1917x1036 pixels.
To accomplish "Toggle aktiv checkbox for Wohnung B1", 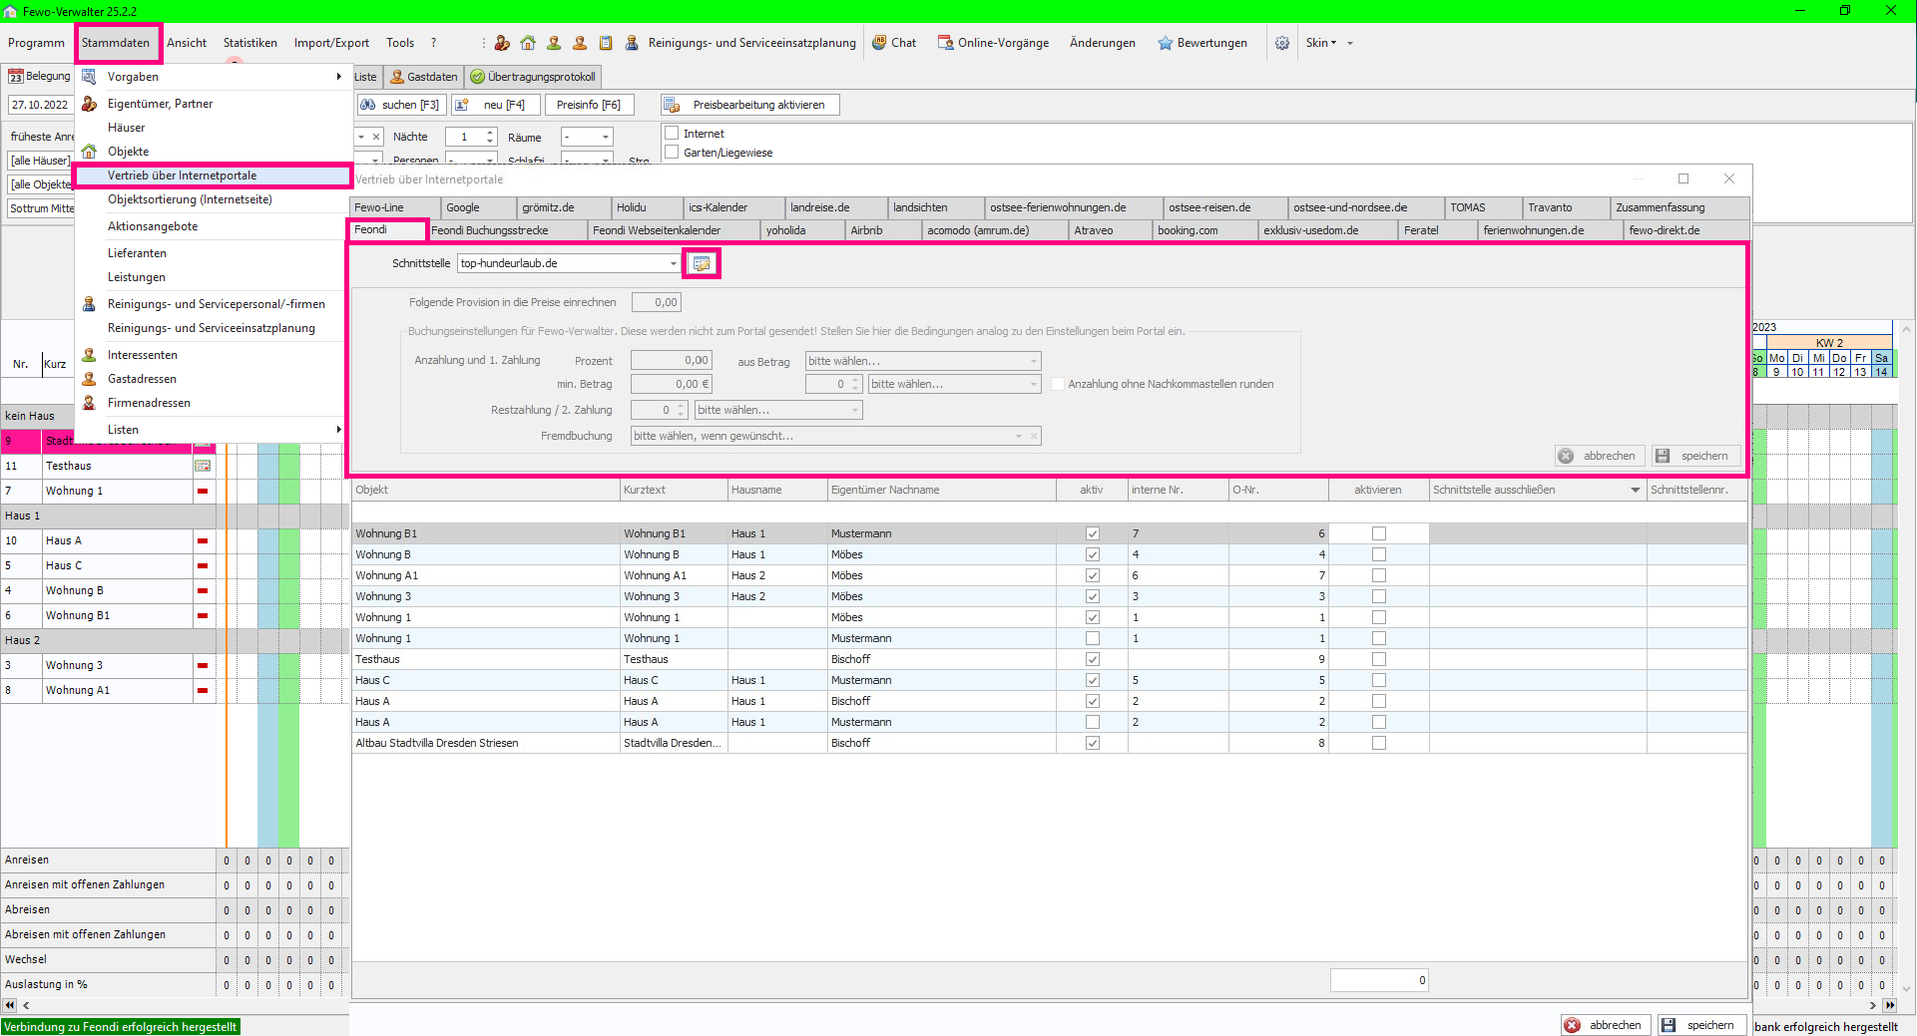I will click(x=1093, y=533).
